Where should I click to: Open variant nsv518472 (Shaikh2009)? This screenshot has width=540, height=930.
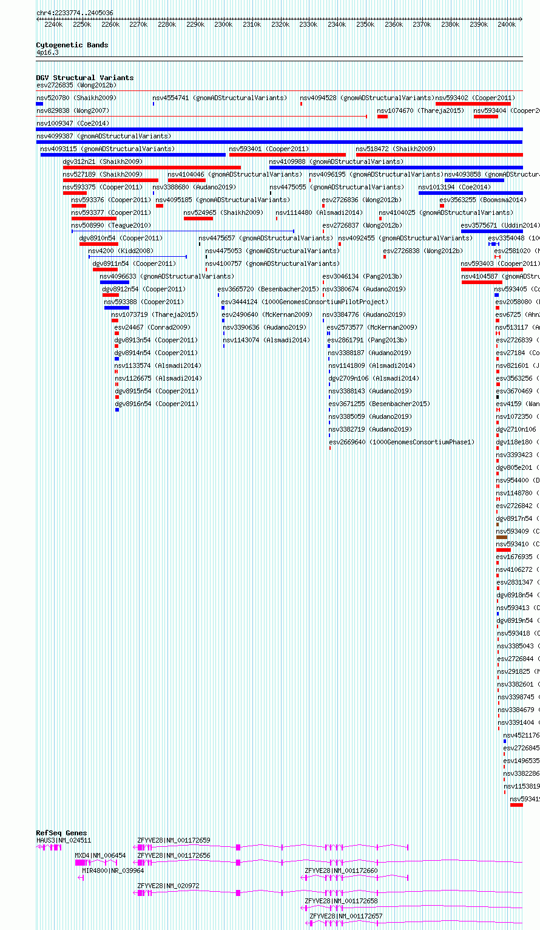[x=396, y=149]
